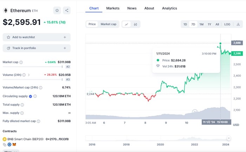The image size is (246, 152).
Task: Click the timeline range slider handle
Action: 229,138
